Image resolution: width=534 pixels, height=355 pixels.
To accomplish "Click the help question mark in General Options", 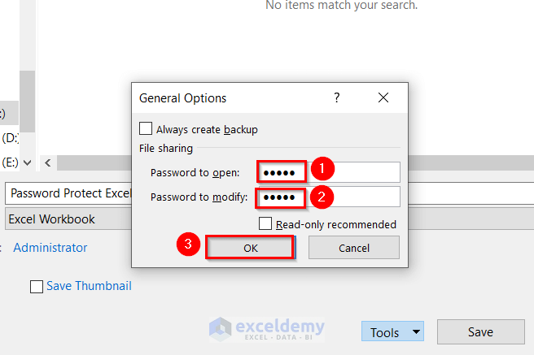I will tap(336, 97).
